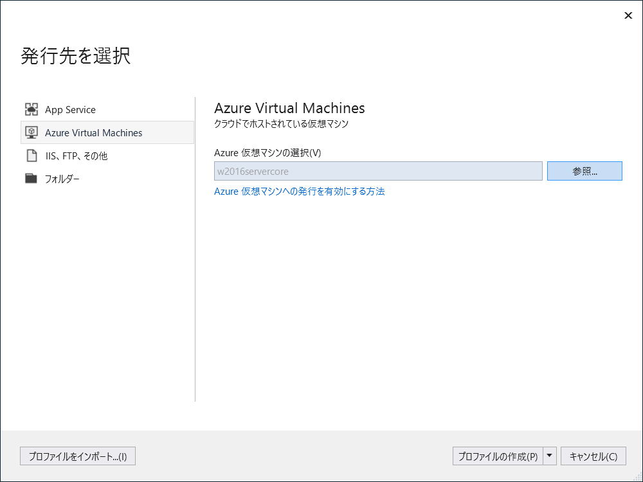The image size is (643, 482).
Task: Select the Azure Virtual Machines label in list
Action: point(93,133)
